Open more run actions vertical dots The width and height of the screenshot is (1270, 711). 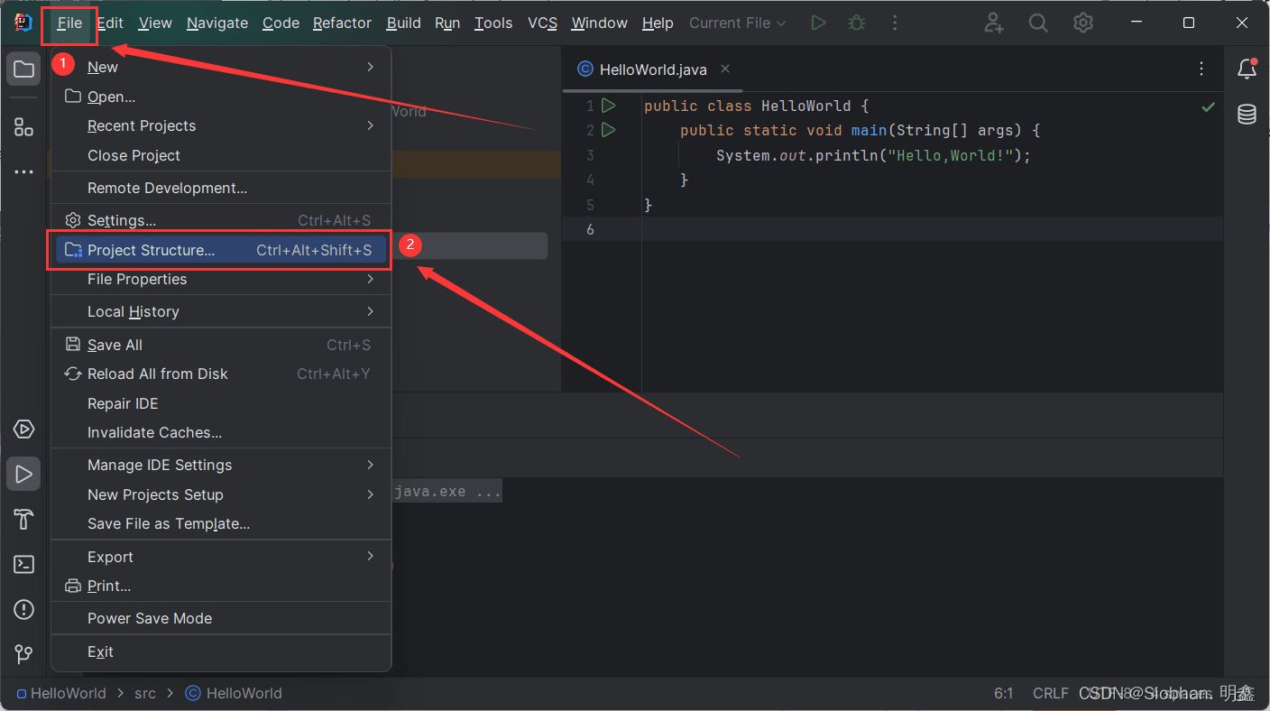(x=894, y=23)
